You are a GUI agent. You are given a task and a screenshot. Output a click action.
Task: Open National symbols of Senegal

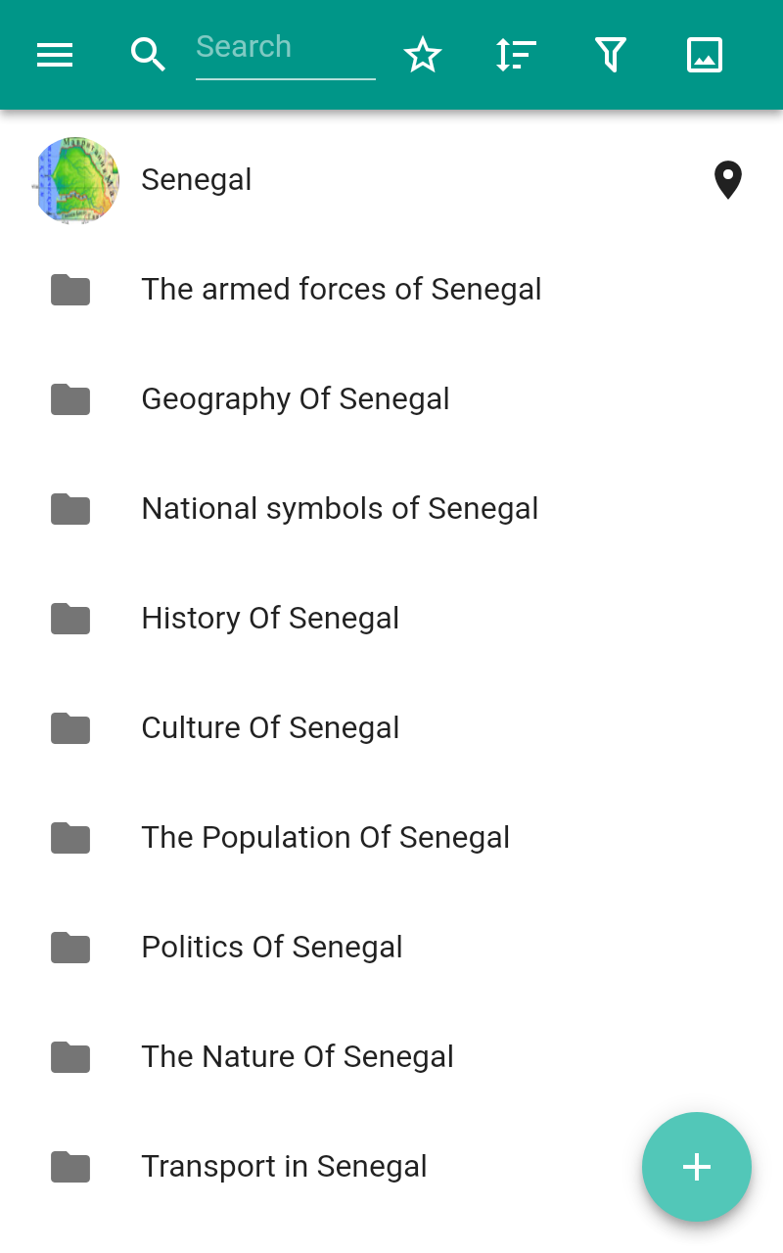pos(340,509)
